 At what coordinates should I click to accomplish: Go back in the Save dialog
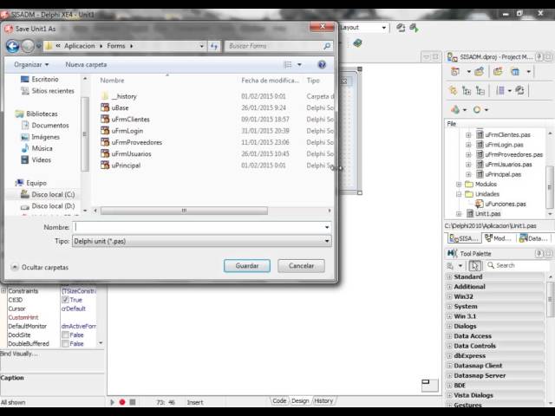click(x=12, y=46)
